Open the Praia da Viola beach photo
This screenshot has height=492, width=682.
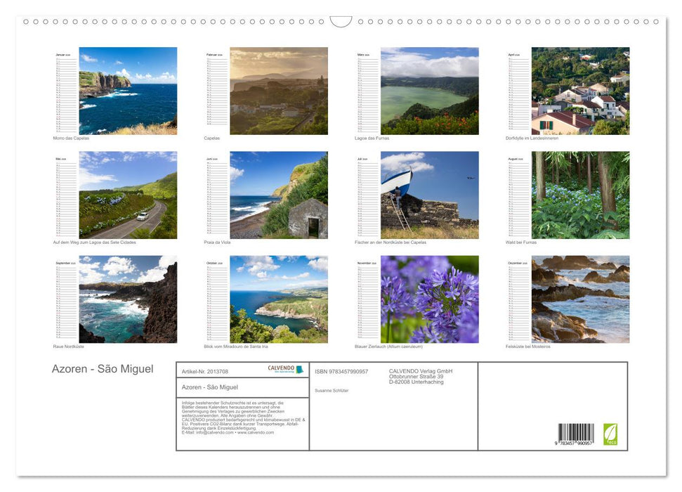pos(279,195)
